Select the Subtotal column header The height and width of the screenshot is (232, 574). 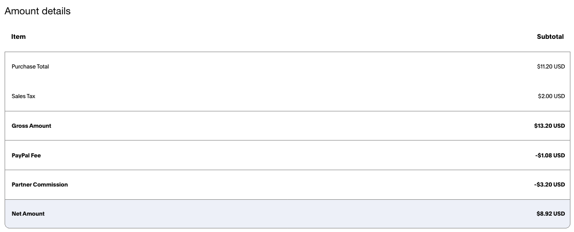click(550, 36)
